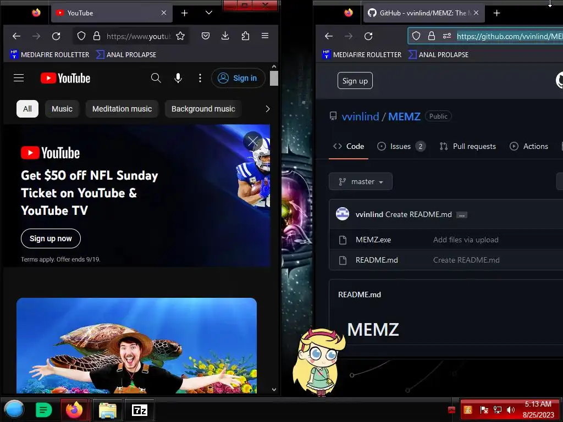This screenshot has width=563, height=422.
Task: Open vvinlind owner profile link
Action: pos(360,116)
